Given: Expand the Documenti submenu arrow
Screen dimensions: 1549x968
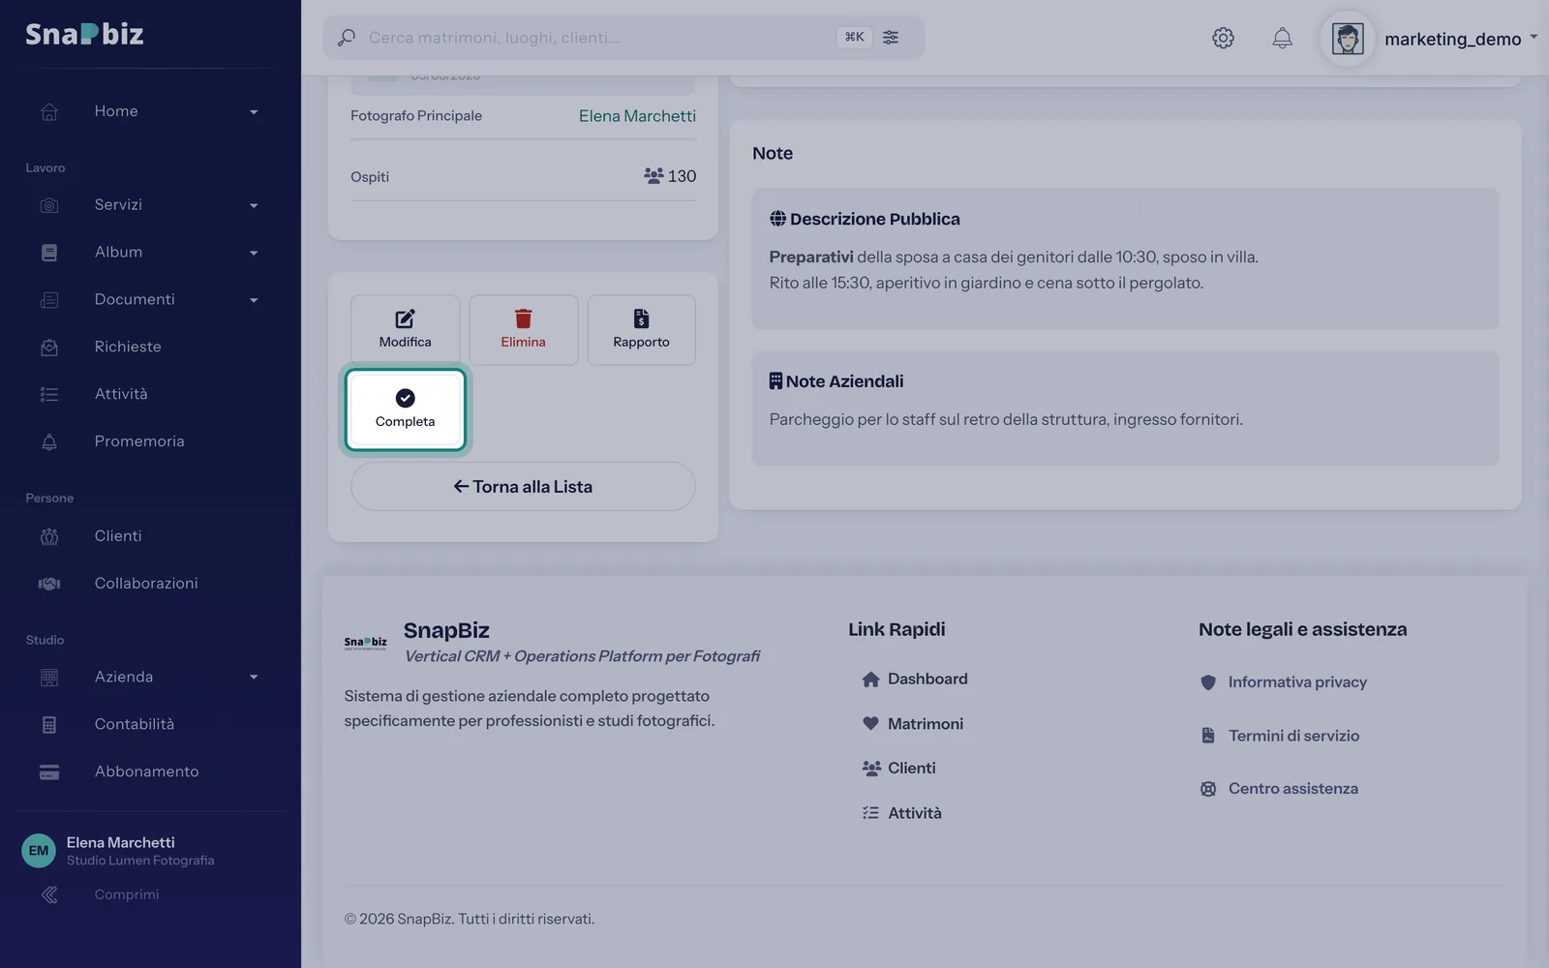Looking at the screenshot, I should click(254, 300).
